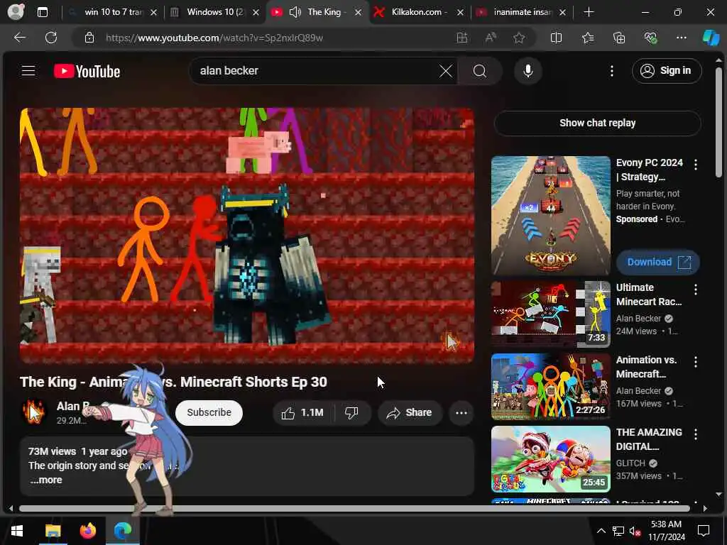Open menu for THE AMAZING DIGITAL video
This screenshot has height=545, width=727.
(x=696, y=434)
